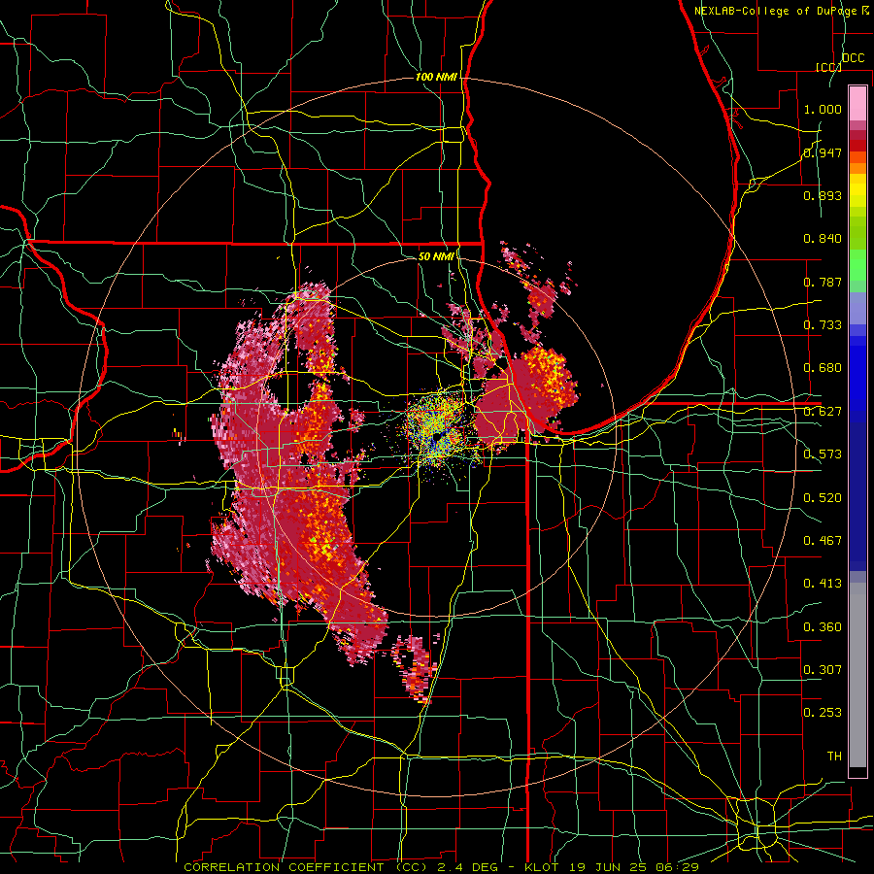This screenshot has width=874, height=874.
Task: Click the 0.360 legend value
Action: pos(823,626)
